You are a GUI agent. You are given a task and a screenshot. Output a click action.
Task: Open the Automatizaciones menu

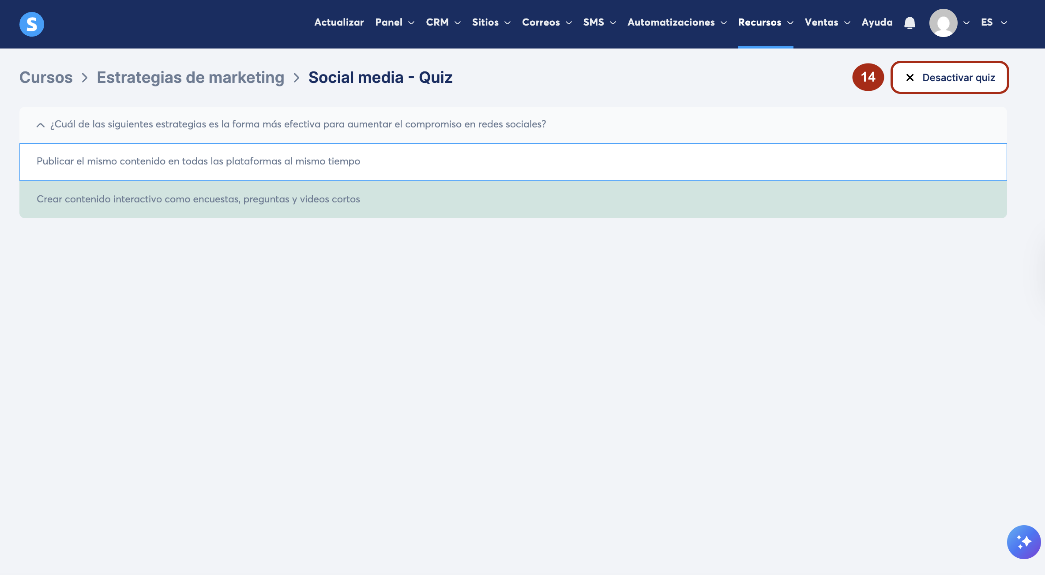[x=677, y=22]
